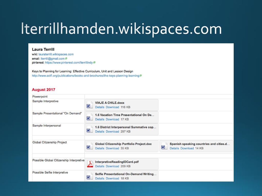Click the external link icon after the actfl URL
The height and width of the screenshot is (196, 262).
coord(141,76)
